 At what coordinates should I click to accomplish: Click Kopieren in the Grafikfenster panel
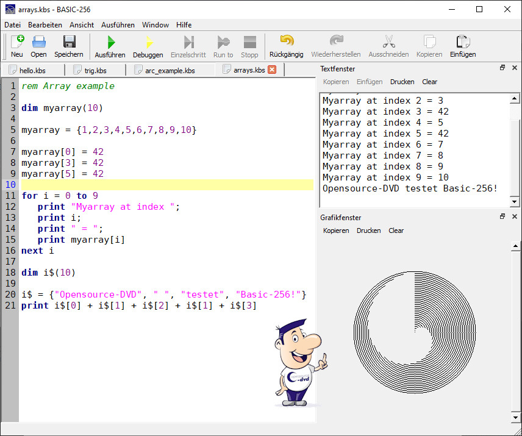336,231
